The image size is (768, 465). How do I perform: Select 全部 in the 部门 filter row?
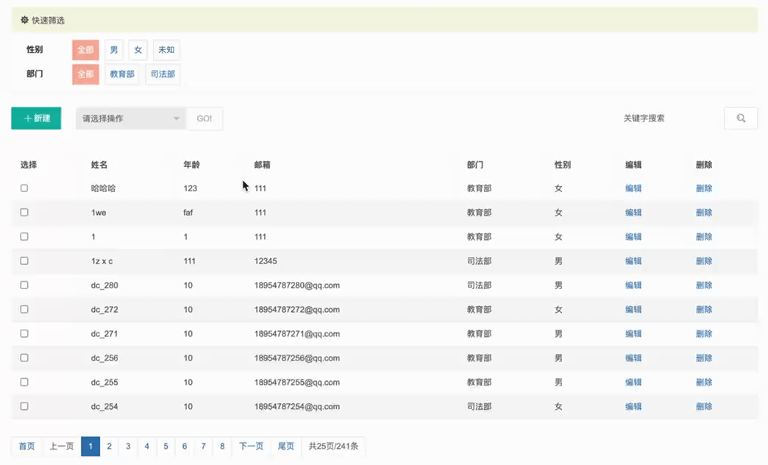85,74
